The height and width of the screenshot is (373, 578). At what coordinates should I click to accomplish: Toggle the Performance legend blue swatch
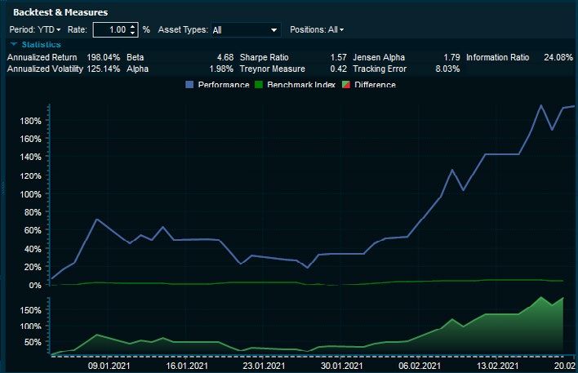pyautogui.click(x=189, y=85)
